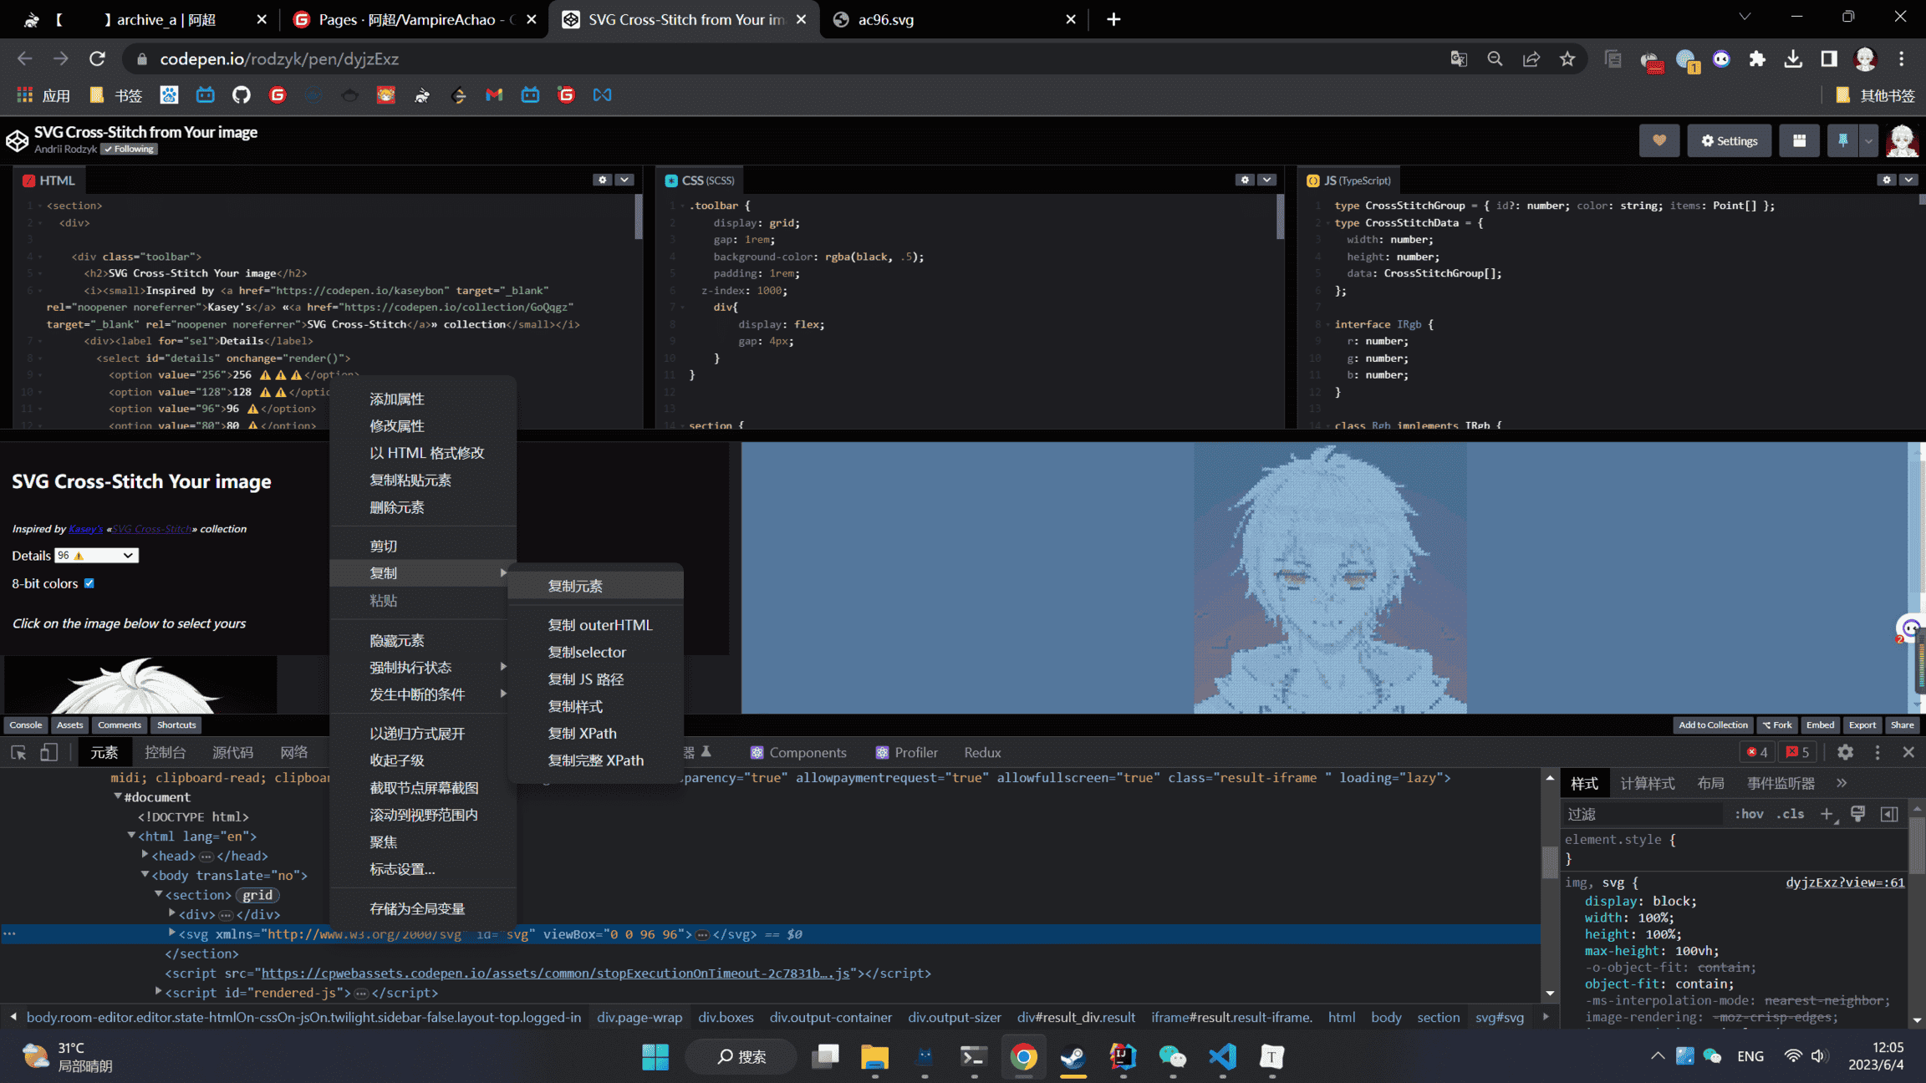Click the heart love pen button
This screenshot has height=1083, width=1926.
pyautogui.click(x=1658, y=140)
